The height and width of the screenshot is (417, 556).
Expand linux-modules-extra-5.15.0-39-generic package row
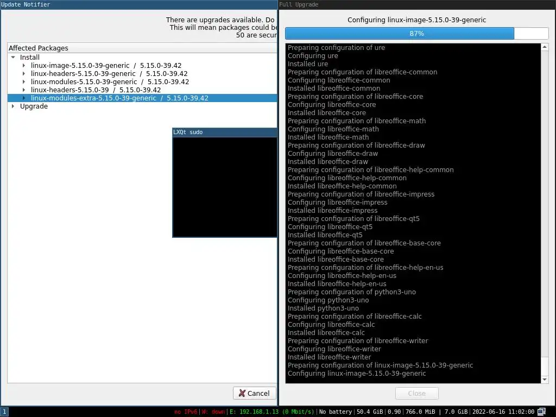pos(24,98)
